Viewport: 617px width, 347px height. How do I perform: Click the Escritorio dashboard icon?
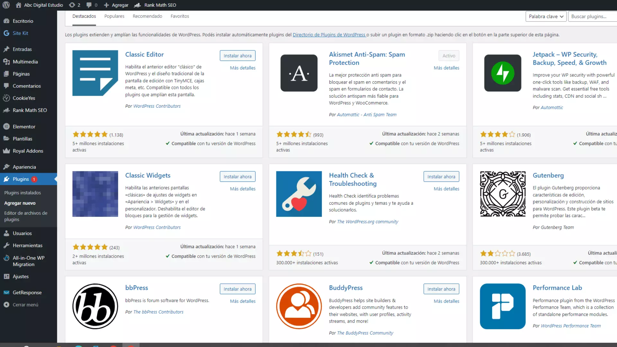pyautogui.click(x=6, y=21)
